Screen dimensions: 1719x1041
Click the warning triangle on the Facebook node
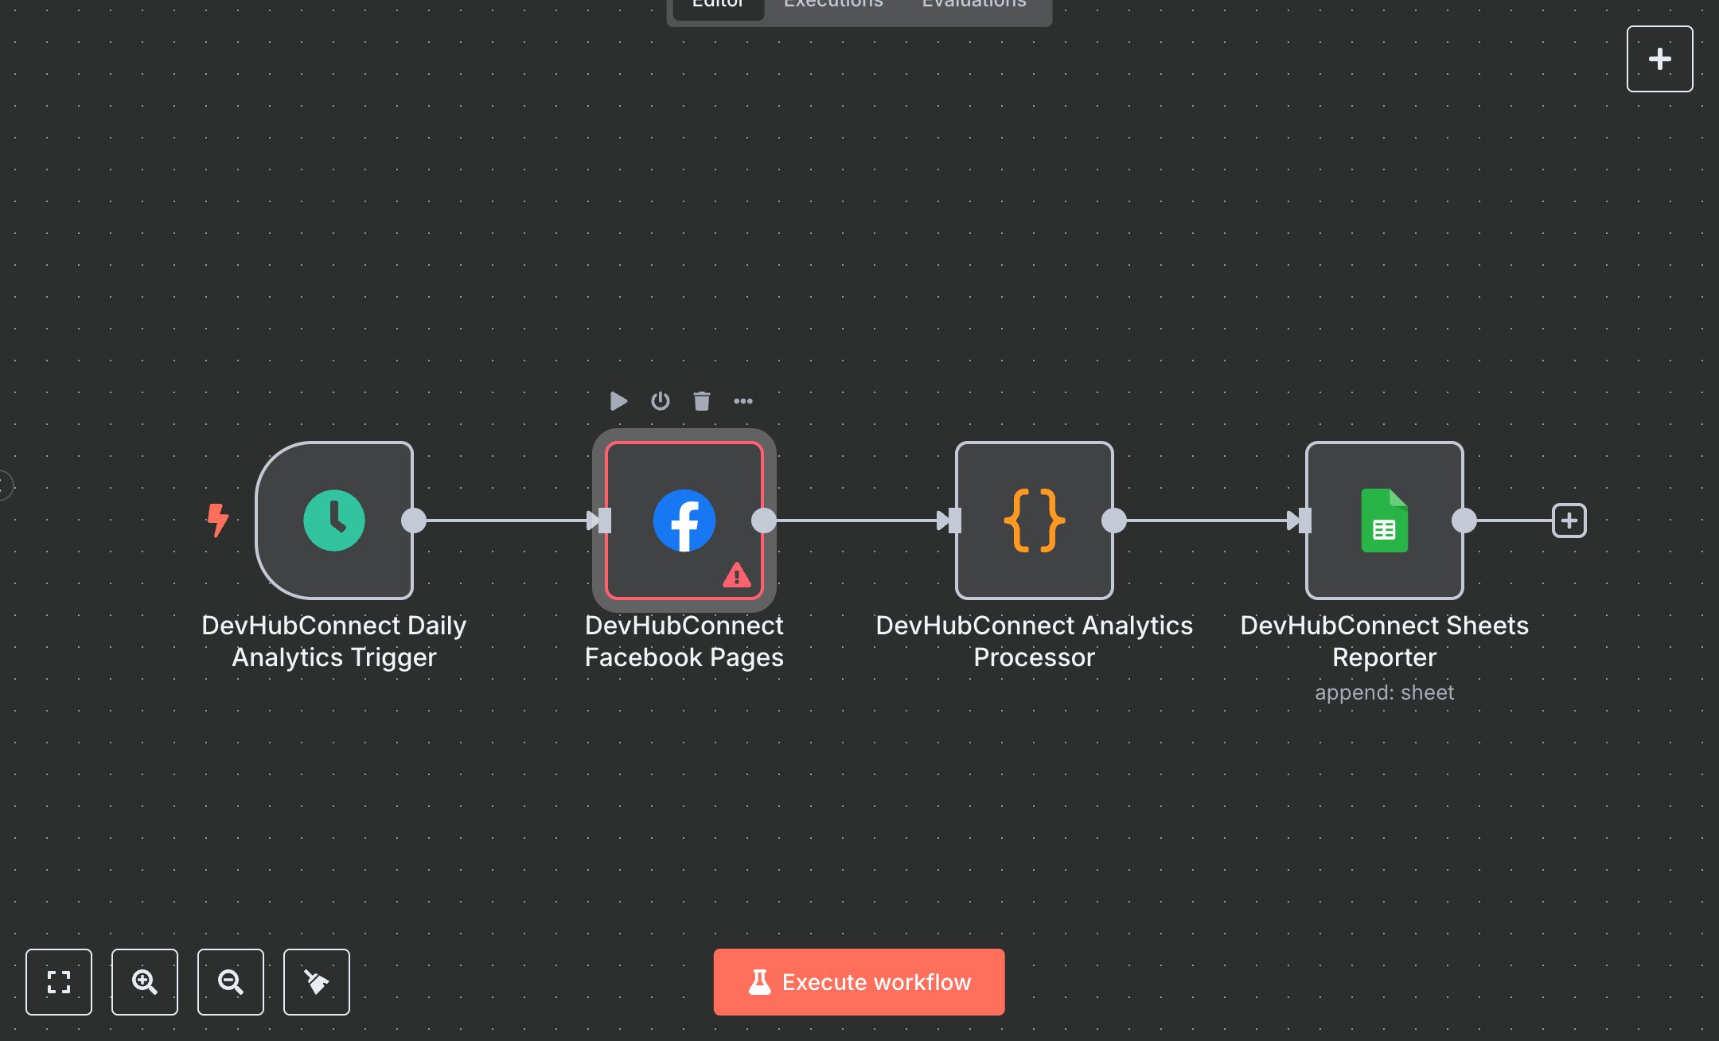[x=736, y=576]
